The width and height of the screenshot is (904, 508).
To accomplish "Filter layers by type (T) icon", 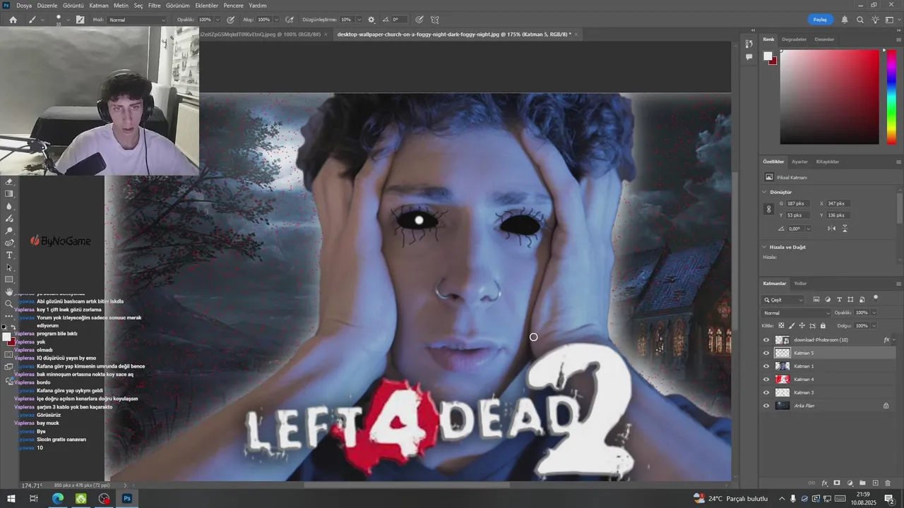I will (839, 299).
